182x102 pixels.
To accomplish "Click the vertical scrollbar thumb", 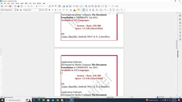I will tap(177, 44).
